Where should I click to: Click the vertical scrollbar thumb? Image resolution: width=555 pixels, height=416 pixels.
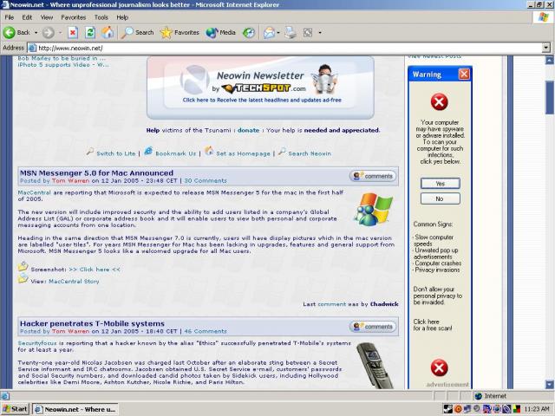tap(549, 98)
